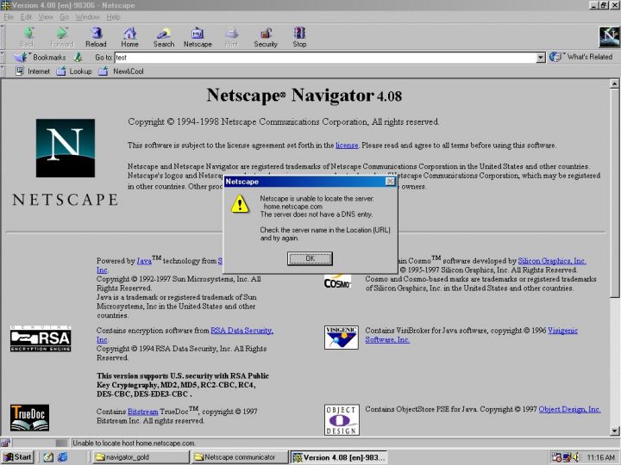Viewport: 621px width, 465px height.
Task: Click the Version 4.08 taskbar button
Action: (x=339, y=457)
